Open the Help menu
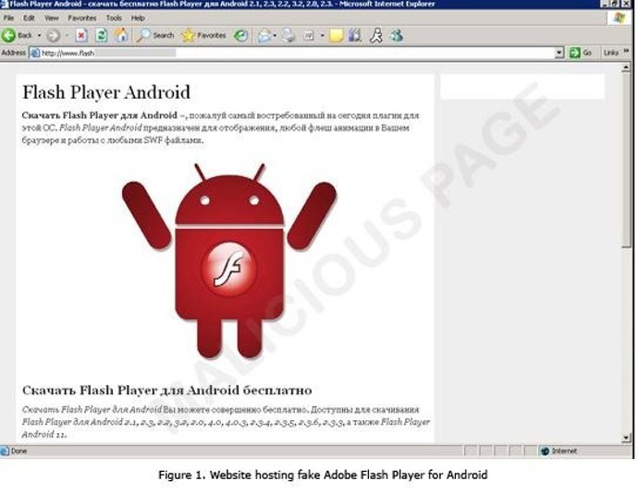The height and width of the screenshot is (493, 638). (x=138, y=18)
